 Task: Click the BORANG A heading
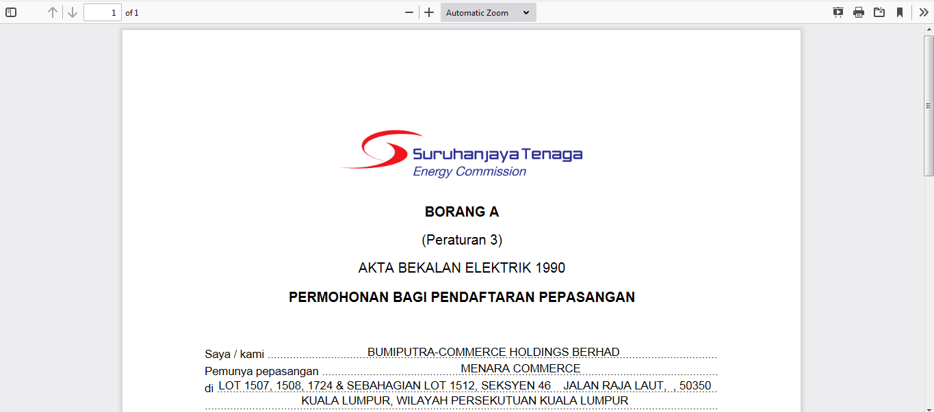[x=462, y=212]
